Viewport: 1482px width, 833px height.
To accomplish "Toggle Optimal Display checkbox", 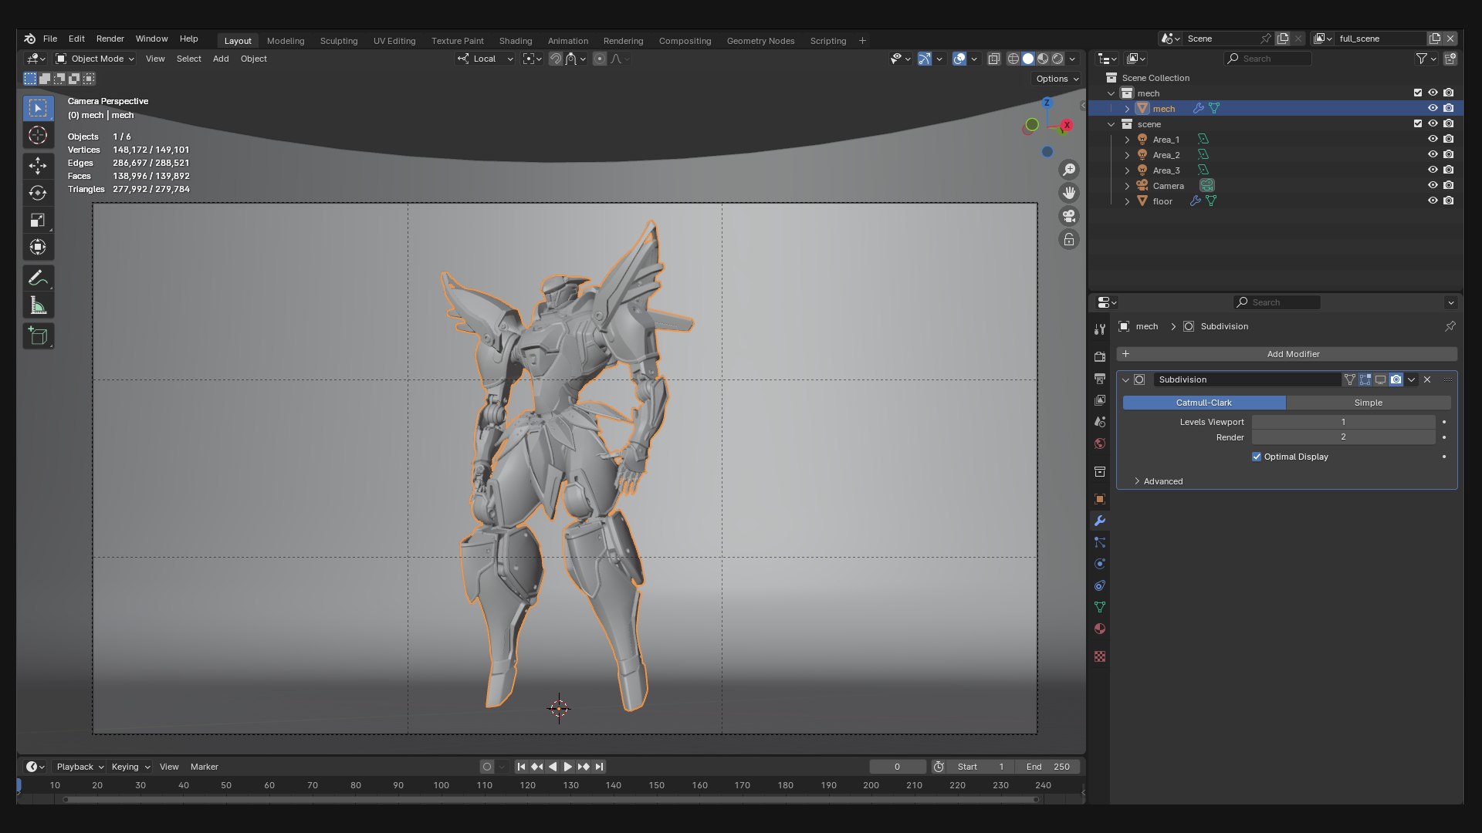I will click(1257, 457).
